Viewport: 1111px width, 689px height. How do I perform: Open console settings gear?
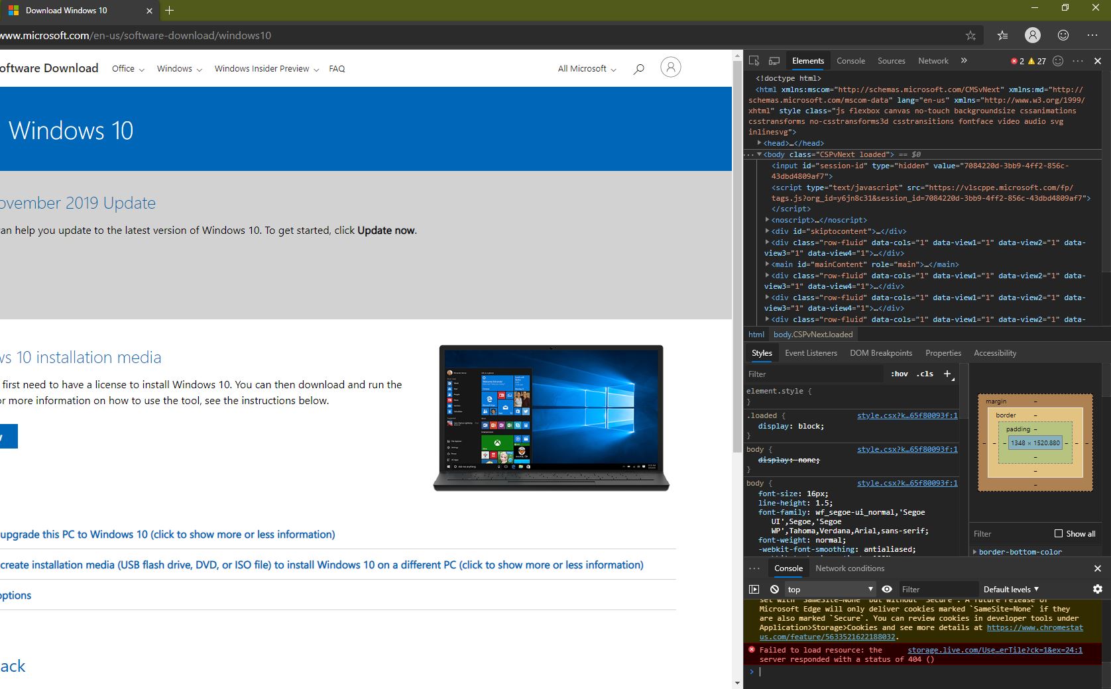(1098, 589)
